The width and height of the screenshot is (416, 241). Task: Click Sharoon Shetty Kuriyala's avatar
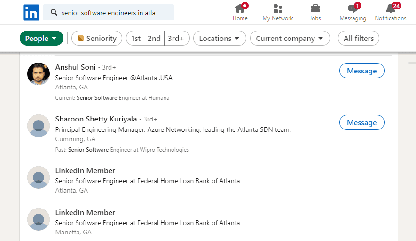pyautogui.click(x=39, y=126)
